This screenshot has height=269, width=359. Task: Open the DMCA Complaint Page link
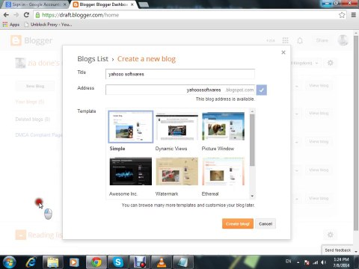[39, 135]
